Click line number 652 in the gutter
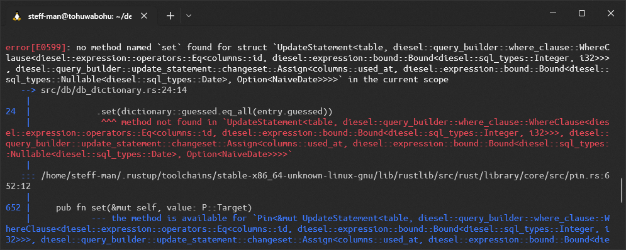 tap(13, 207)
